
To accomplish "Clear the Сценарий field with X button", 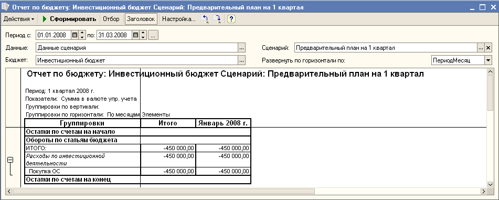I will click(x=488, y=48).
